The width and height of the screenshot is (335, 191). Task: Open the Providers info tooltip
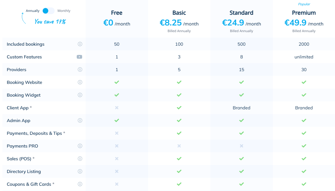coord(80,69)
